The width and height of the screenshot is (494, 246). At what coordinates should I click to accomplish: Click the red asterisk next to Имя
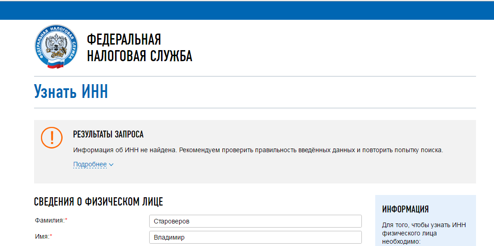point(51,236)
